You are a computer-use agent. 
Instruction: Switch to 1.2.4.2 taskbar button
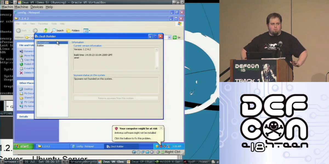[x=52, y=146]
